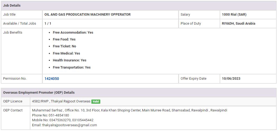Screen dimensions: 278x131
Task: Click the Muhammad Sarfraz office address line
Action: pos(129,110)
